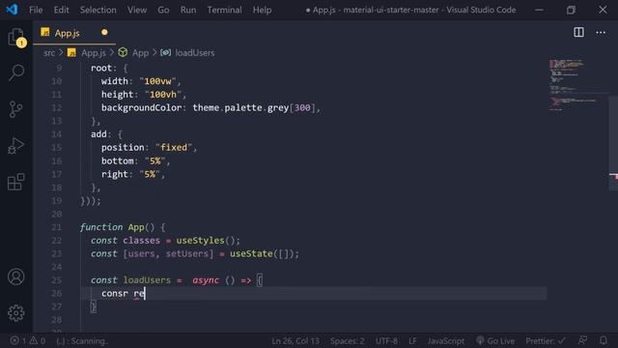Click the loadUsers breadcrumb symbol
618x348 pixels.
point(195,53)
